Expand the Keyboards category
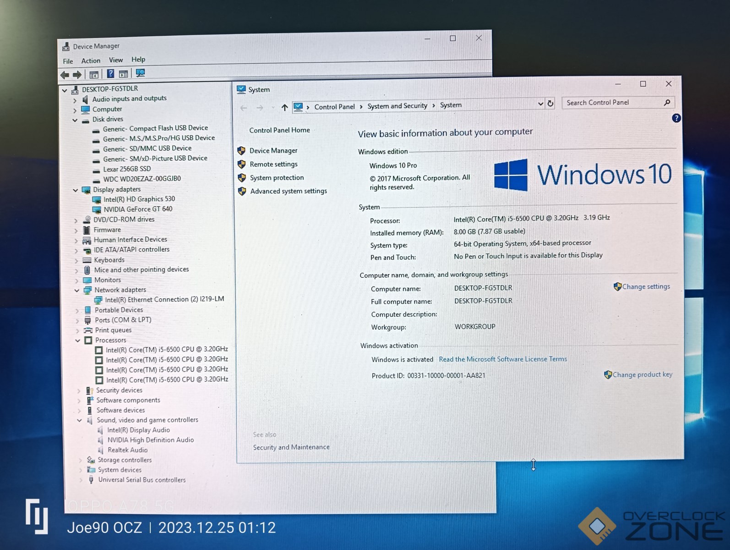 point(76,261)
